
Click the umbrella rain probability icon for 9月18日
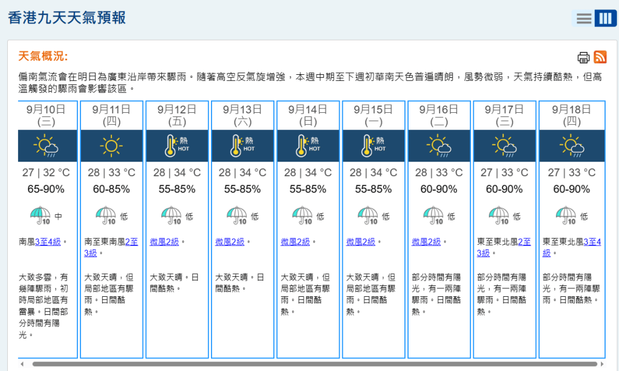click(x=566, y=215)
